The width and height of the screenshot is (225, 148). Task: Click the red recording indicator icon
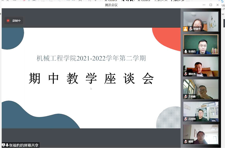pyautogui.click(x=8, y=21)
